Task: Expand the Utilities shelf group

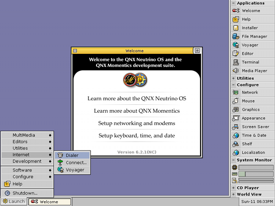Action: tap(233, 78)
